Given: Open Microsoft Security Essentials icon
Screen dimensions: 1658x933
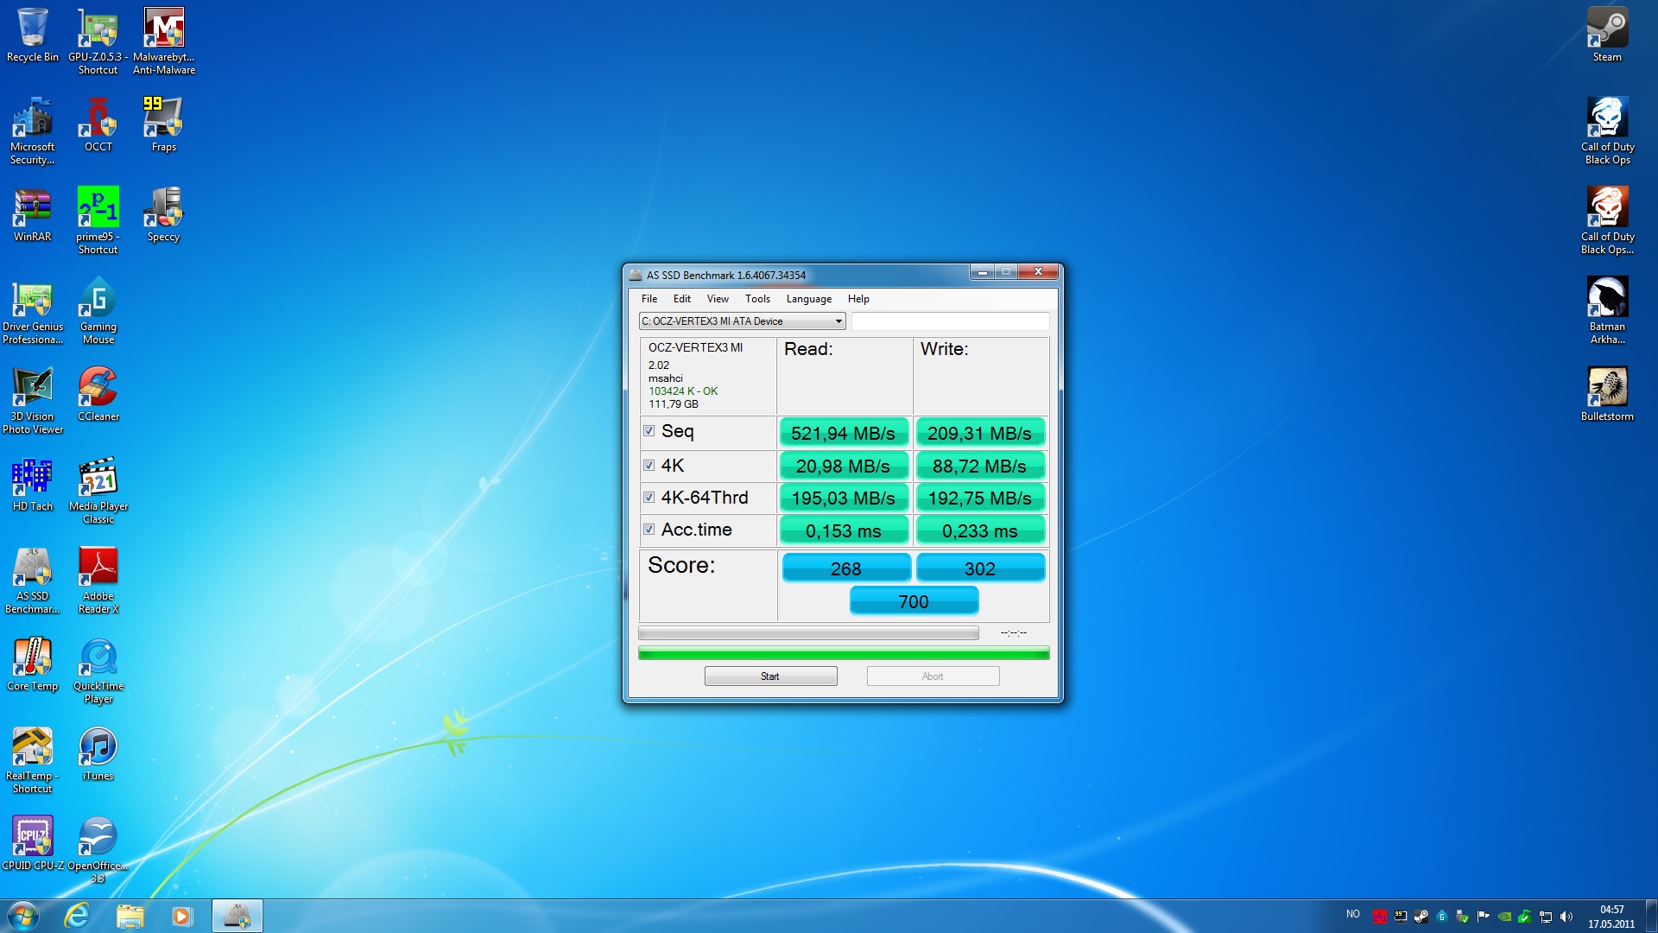Looking at the screenshot, I should [33, 130].
